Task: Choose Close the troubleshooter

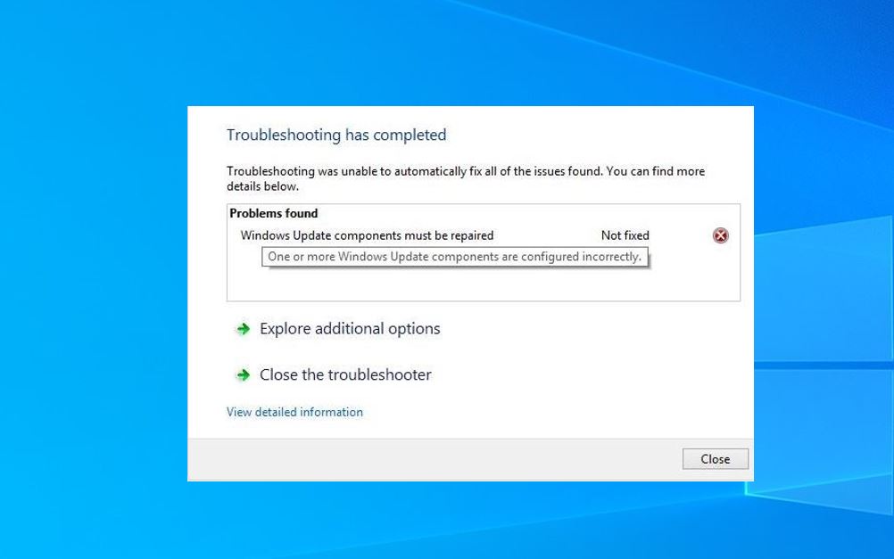Action: 345,375
